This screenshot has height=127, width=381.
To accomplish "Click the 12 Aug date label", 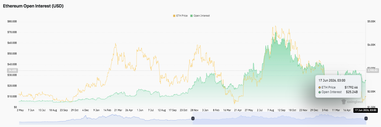I will tap(161, 110).
